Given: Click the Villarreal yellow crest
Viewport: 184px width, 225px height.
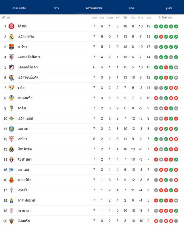Looking at the screenshot, I should click(x=11, y=149).
